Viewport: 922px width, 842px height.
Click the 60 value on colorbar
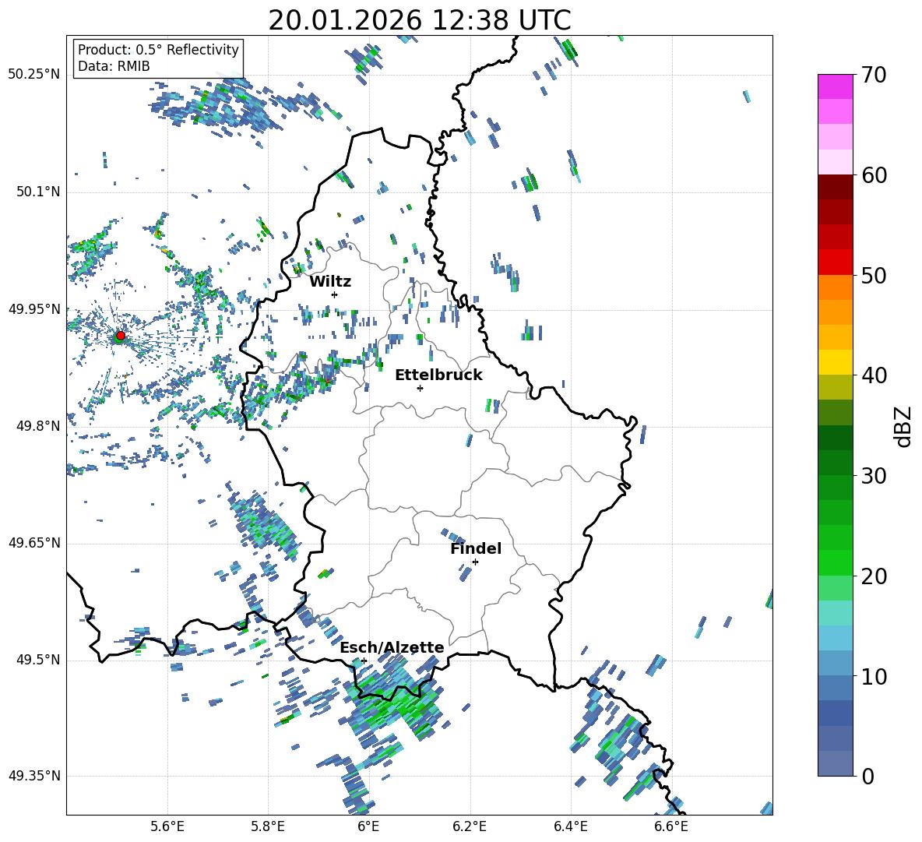874,175
